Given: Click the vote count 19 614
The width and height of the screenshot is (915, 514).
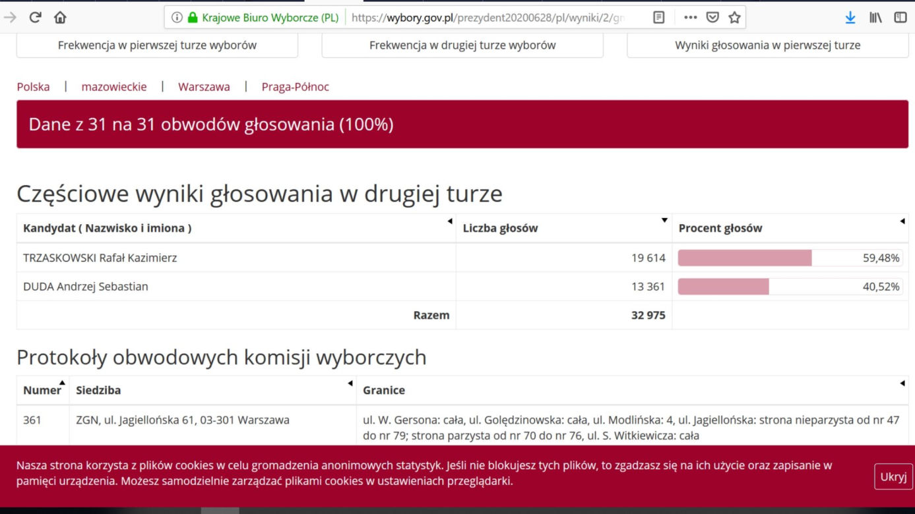Looking at the screenshot, I should tap(648, 258).
